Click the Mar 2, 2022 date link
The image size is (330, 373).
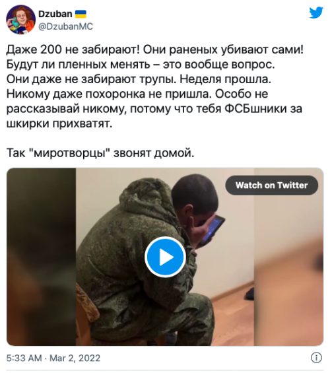(75, 358)
